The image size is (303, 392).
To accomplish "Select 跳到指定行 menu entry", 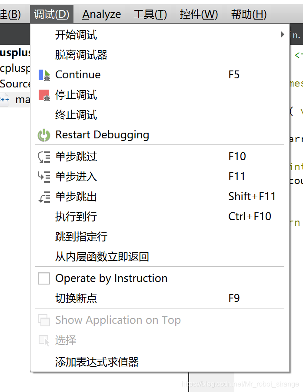I will (160, 237).
